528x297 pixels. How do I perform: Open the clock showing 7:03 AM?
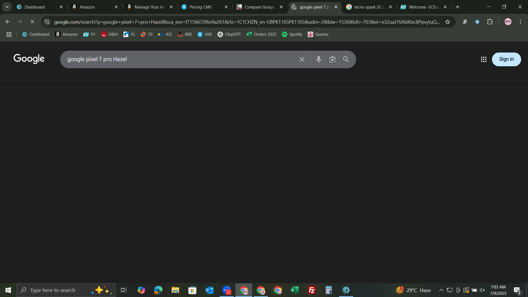point(498,290)
